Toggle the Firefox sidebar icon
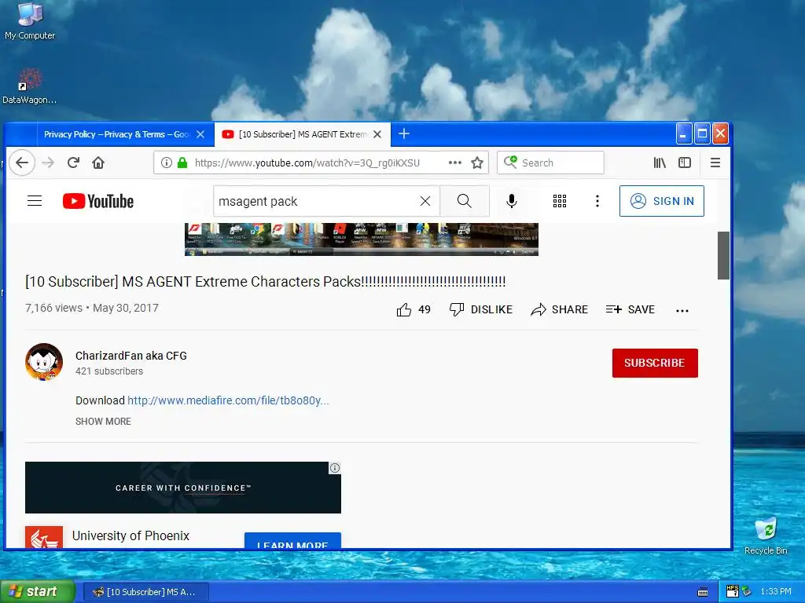This screenshot has height=603, width=805. coord(685,163)
